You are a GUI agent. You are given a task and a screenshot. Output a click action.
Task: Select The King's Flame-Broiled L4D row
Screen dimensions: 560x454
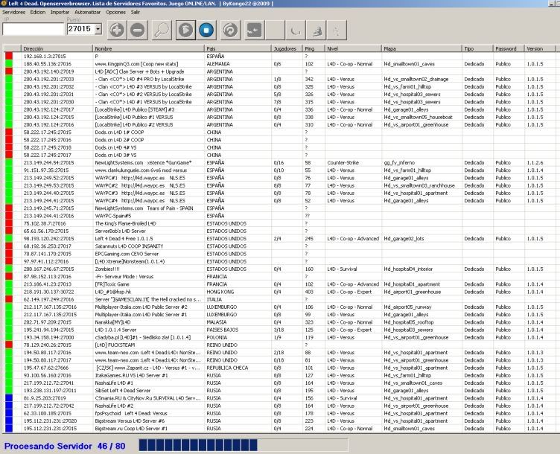[x=280, y=223]
